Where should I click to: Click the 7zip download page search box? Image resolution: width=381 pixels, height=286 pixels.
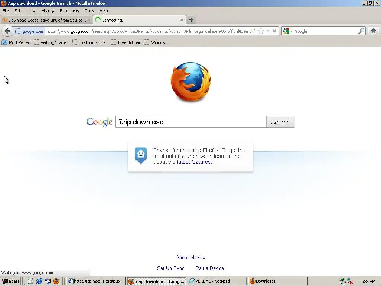click(x=191, y=122)
